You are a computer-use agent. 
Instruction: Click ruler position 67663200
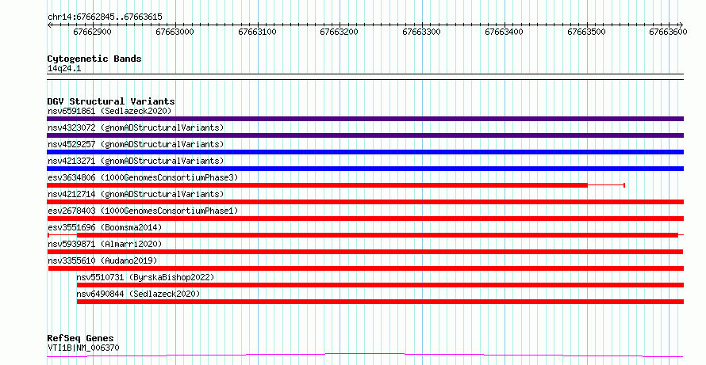point(339,32)
